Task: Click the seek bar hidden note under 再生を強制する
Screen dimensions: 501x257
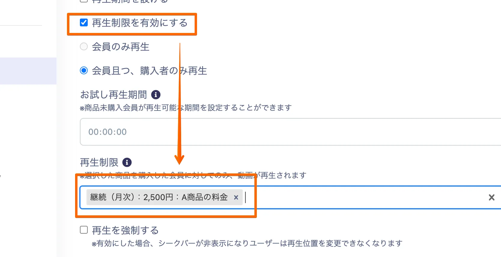Action: point(247,243)
